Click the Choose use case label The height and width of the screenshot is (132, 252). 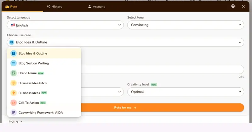click(19, 35)
